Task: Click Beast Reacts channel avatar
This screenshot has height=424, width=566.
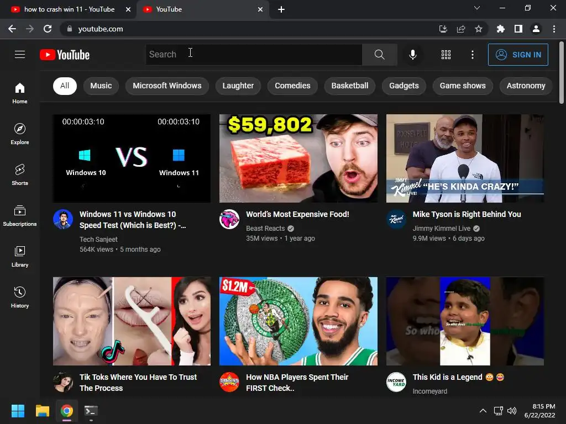Action: [x=229, y=219]
